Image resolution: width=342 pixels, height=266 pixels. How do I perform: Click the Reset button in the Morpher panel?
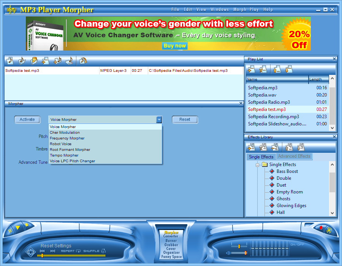(185, 119)
